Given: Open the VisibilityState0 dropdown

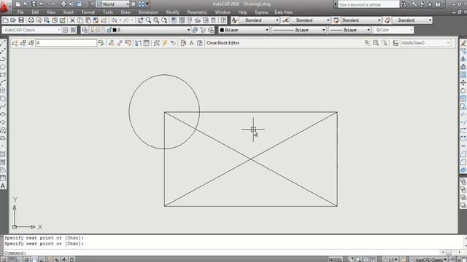Looking at the screenshot, I should point(425,43).
